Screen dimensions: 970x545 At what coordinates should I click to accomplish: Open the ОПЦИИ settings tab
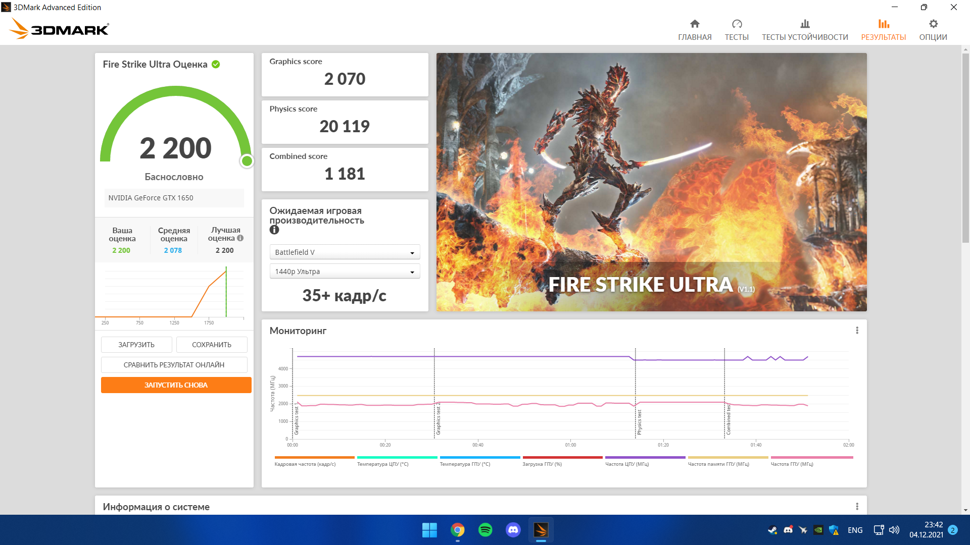click(x=933, y=30)
